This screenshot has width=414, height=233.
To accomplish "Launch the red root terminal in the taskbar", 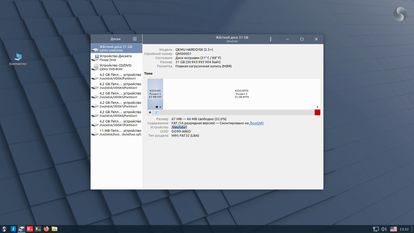I will tap(30, 229).
